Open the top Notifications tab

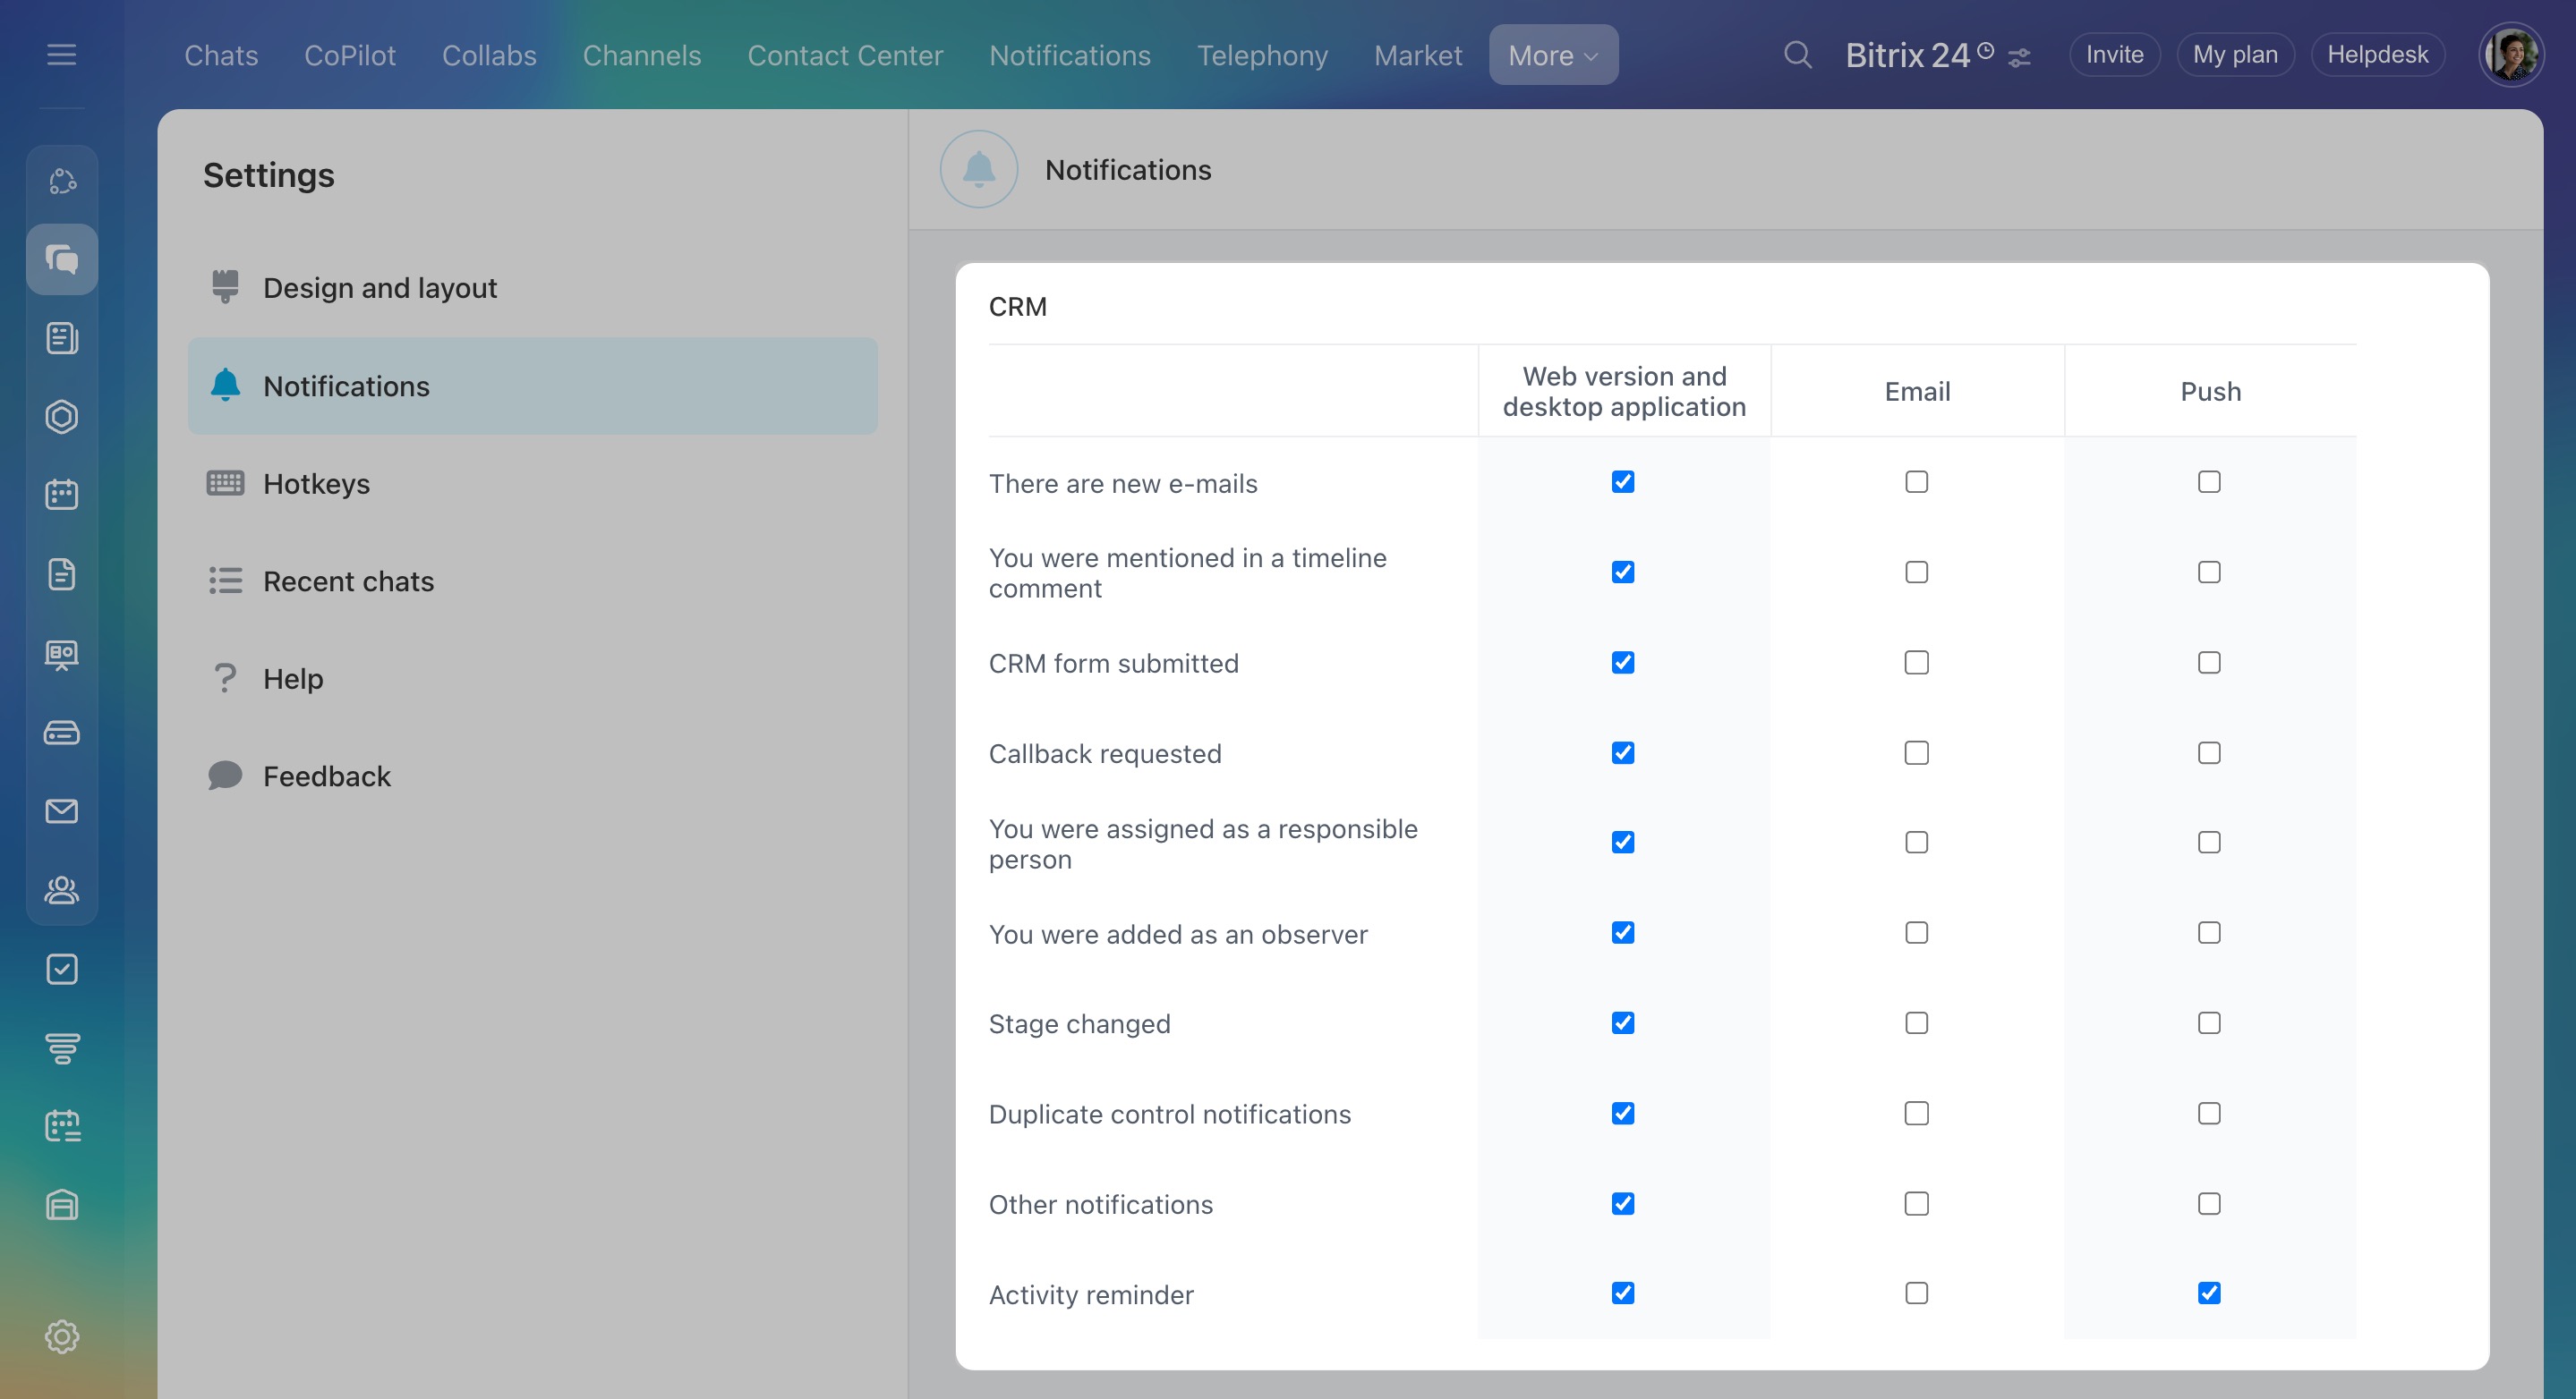[x=1070, y=55]
